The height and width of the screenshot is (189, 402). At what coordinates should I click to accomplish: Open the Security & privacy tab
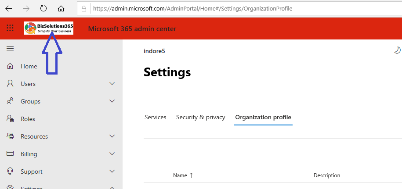tap(200, 118)
